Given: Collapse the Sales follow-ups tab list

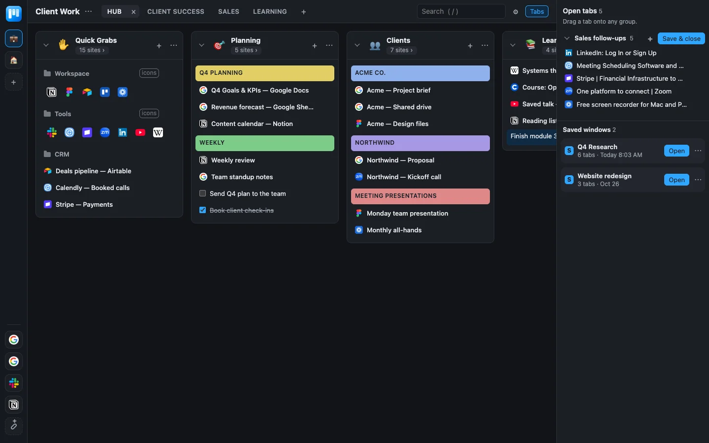Looking at the screenshot, I should 567,38.
